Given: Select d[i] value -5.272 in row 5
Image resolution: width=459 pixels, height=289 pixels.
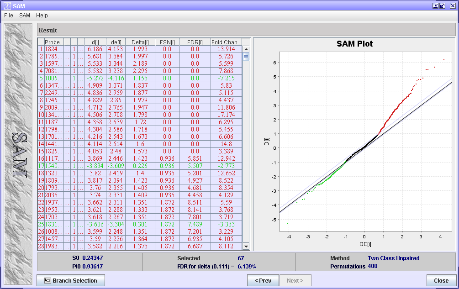Looking at the screenshot, I should coord(95,79).
